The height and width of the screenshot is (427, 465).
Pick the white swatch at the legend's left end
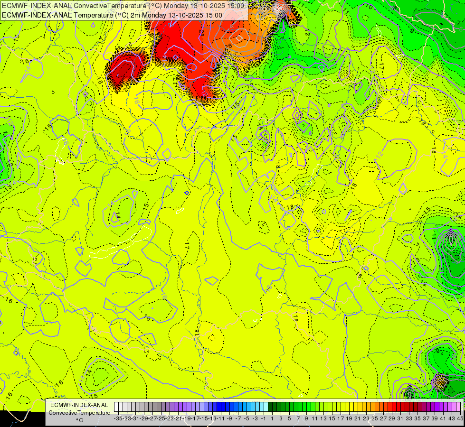pos(116,407)
